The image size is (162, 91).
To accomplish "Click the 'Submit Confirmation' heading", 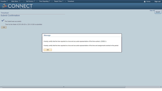I will 10,15.
